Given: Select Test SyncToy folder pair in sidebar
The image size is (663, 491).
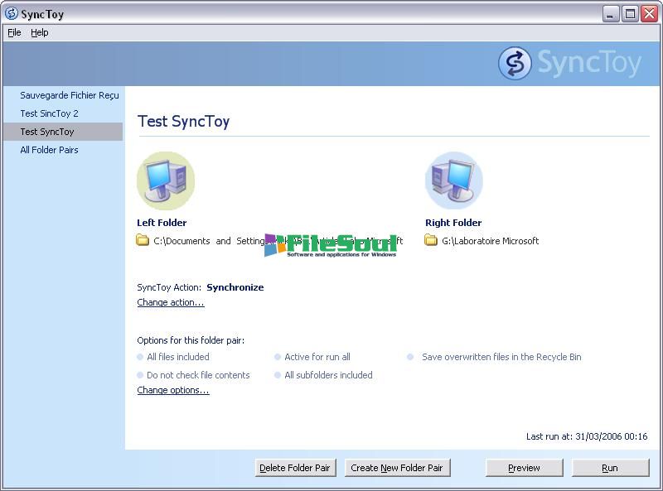Looking at the screenshot, I should (63, 132).
